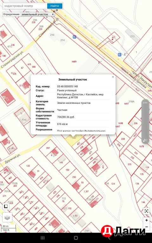Open the земельный участок dropdown

pos(38,14)
